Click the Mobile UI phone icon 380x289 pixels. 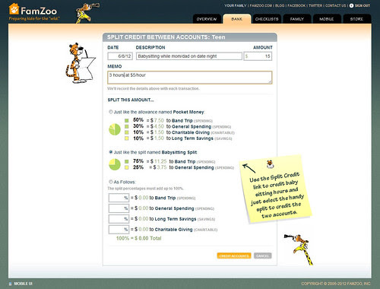pyautogui.click(x=11, y=284)
